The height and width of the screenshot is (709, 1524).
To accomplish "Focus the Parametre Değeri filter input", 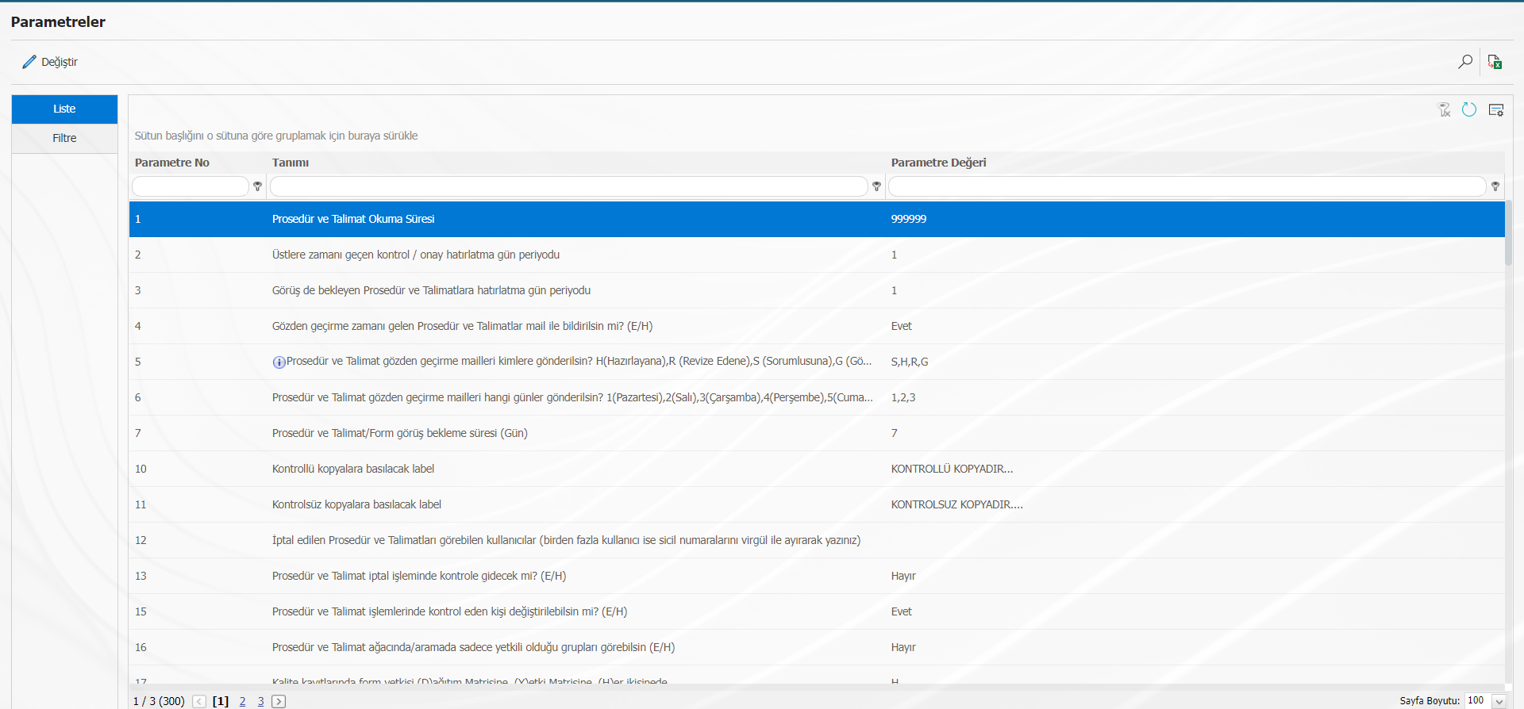I will click(1187, 186).
